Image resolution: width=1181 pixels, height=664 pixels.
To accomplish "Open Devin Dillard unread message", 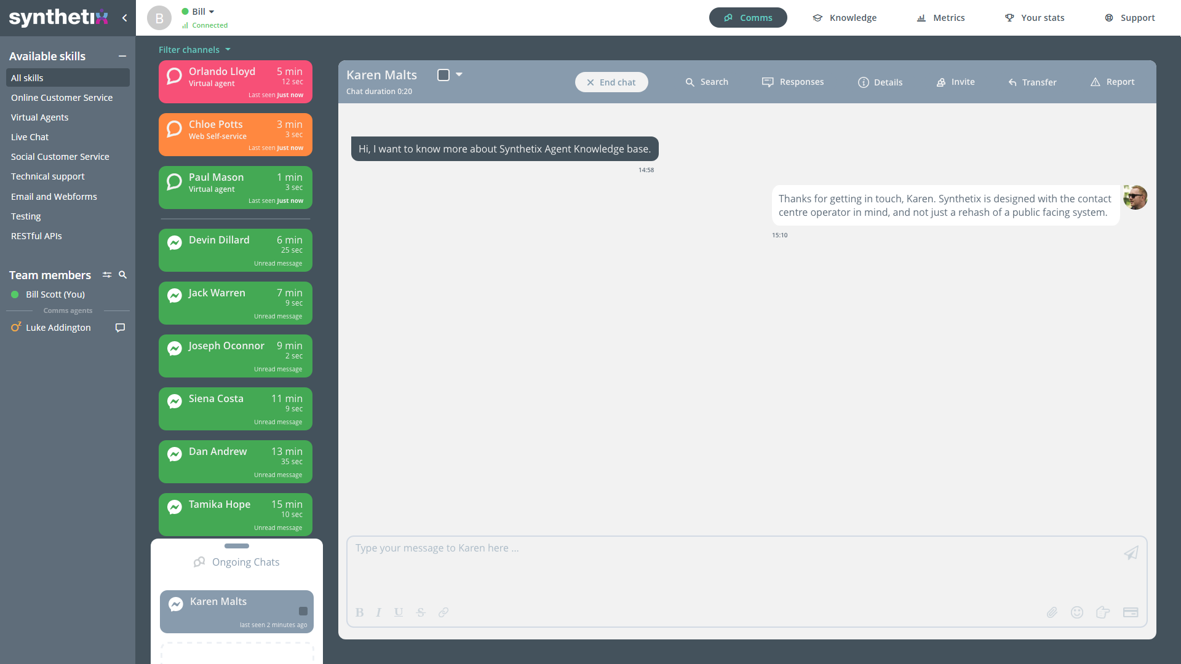I will [x=236, y=250].
